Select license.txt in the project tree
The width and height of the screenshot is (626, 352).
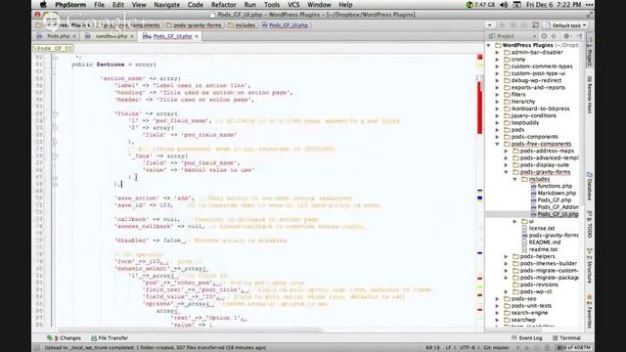(541, 228)
